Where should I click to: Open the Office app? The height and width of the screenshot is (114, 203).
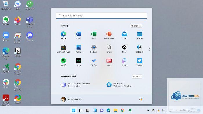point(109,49)
